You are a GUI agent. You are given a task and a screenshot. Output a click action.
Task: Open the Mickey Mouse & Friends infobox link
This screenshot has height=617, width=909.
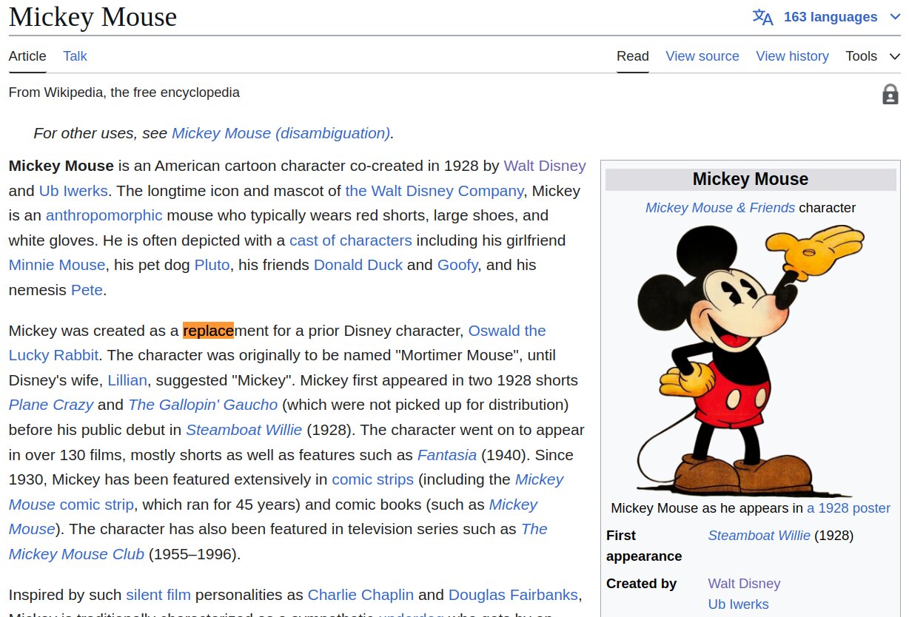[x=720, y=208]
